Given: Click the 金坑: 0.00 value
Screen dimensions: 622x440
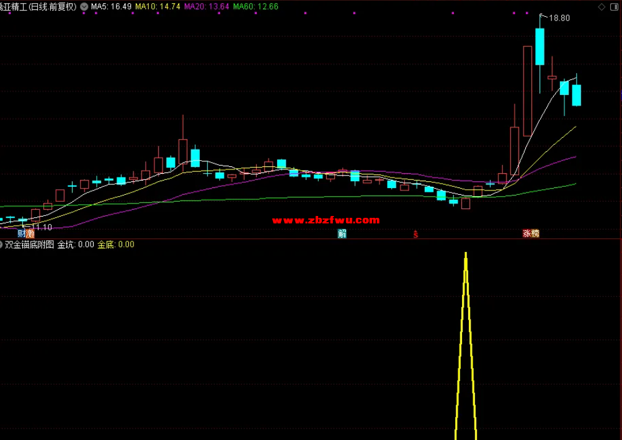Looking at the screenshot, I should (76, 245).
